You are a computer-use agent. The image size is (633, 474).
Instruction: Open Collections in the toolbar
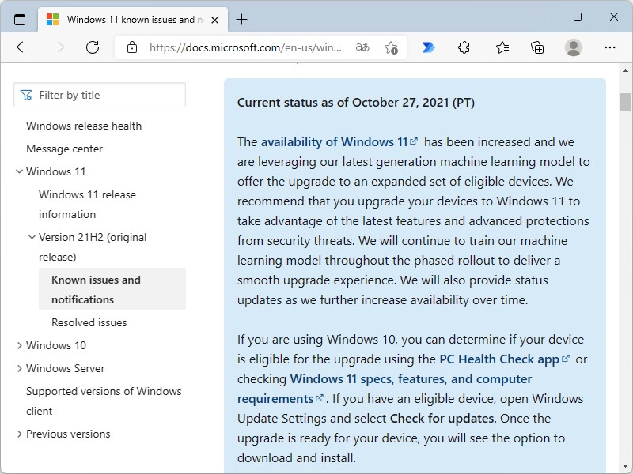[x=537, y=47]
